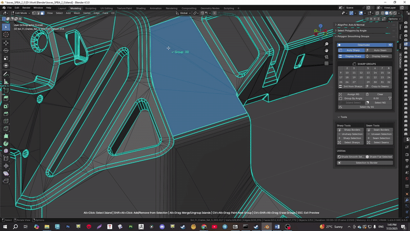Click Seam Borders in Seam Tools
The width and height of the screenshot is (410, 231).
379,130
